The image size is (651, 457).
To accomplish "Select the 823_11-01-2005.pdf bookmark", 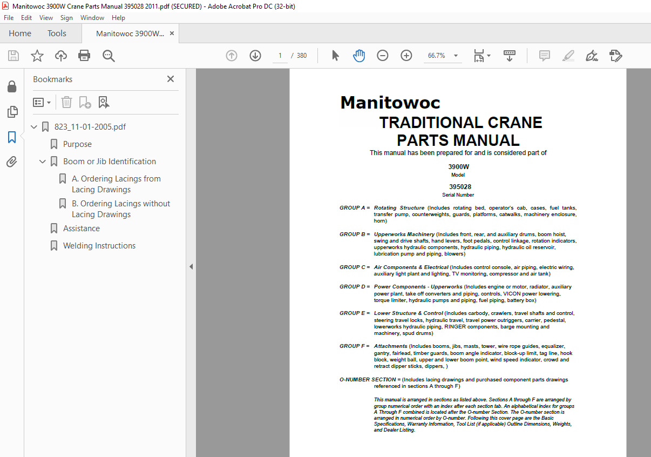I will click(90, 127).
